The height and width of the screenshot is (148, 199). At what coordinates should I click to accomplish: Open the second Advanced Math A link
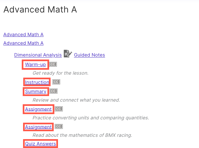point(23,43)
